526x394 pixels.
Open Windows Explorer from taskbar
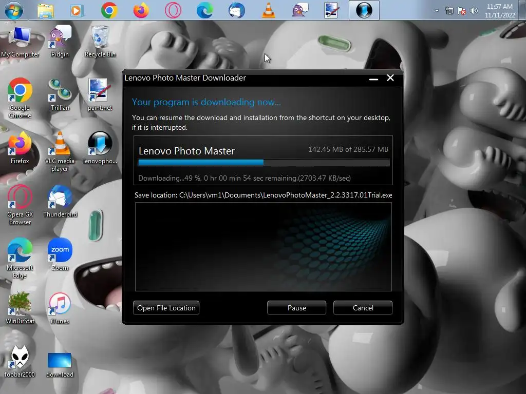click(x=46, y=10)
